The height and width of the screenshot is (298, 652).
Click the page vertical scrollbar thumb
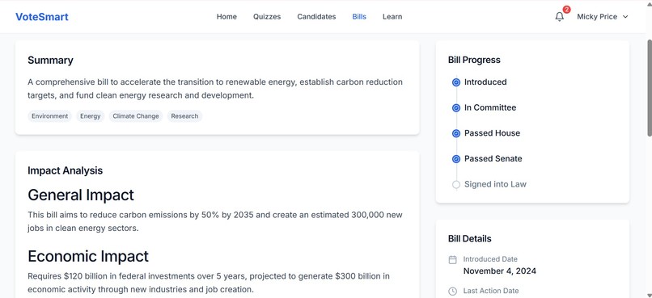[x=650, y=87]
